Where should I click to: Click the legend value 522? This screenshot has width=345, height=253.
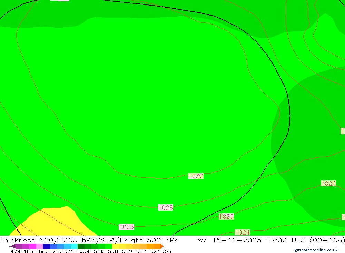tap(70, 251)
